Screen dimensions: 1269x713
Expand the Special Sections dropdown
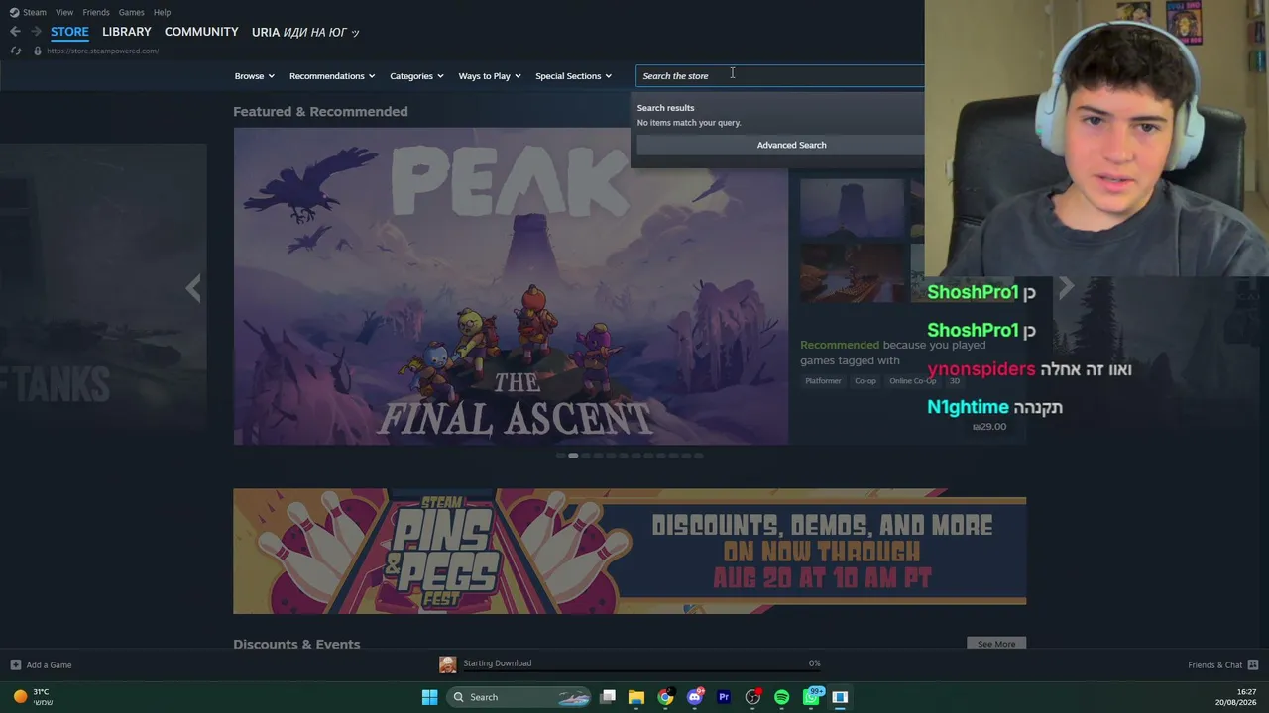pos(573,76)
